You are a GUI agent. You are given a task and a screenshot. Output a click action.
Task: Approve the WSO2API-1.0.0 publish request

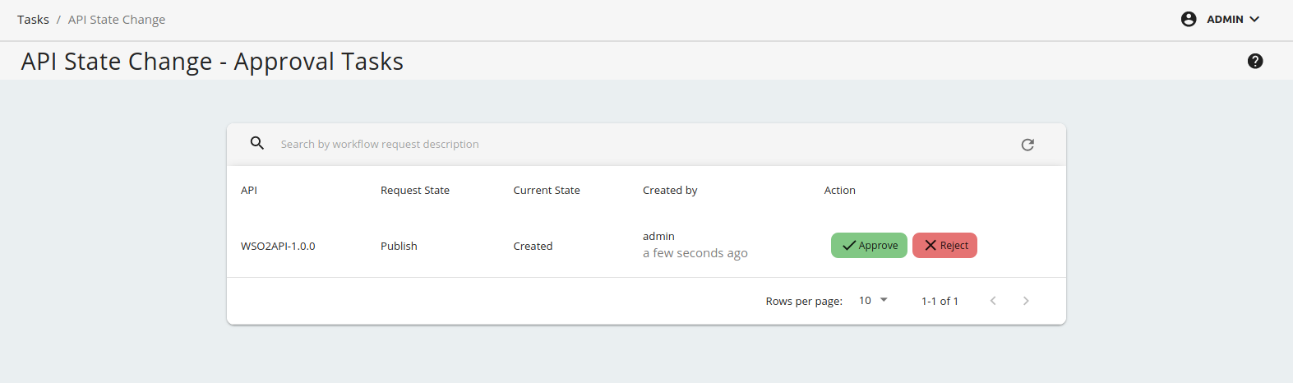tap(869, 245)
